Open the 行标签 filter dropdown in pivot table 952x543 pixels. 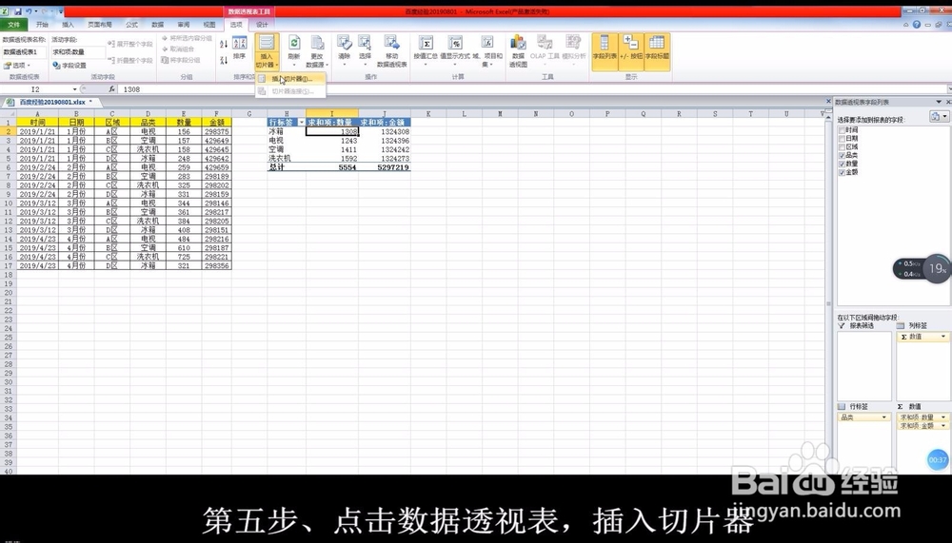pyautogui.click(x=302, y=123)
